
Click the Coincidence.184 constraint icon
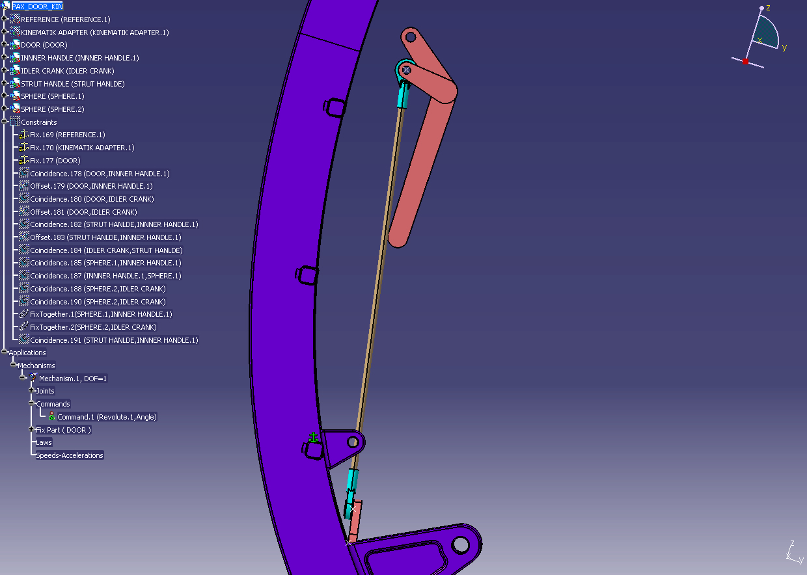24,250
